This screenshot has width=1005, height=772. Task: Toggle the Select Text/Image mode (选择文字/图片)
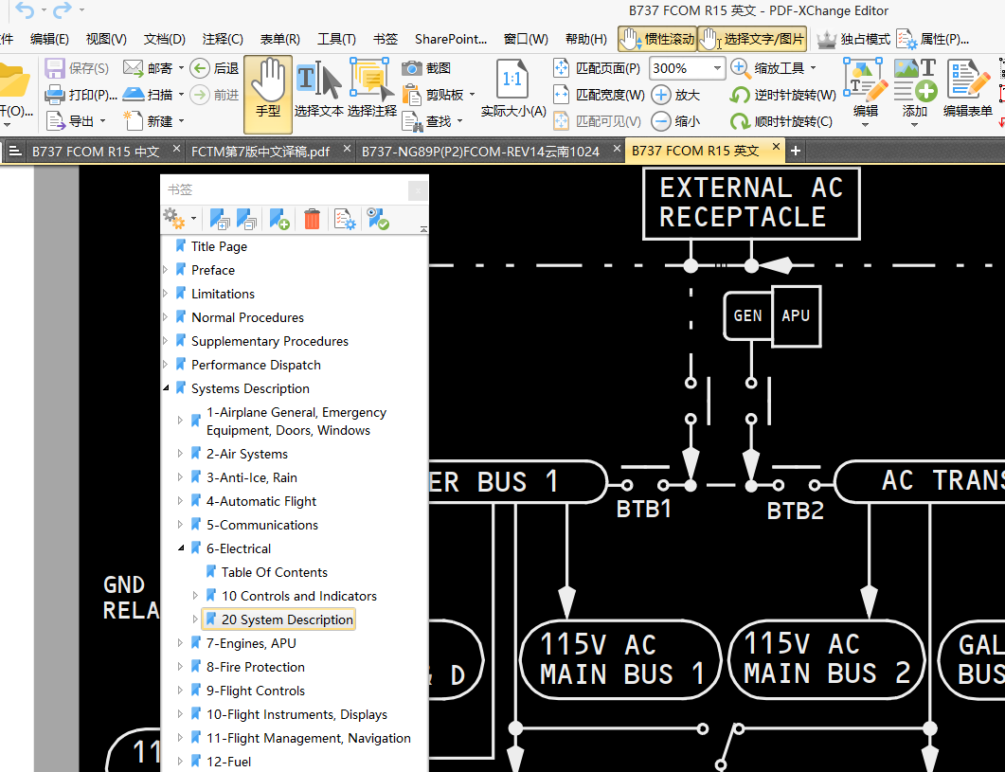click(753, 39)
